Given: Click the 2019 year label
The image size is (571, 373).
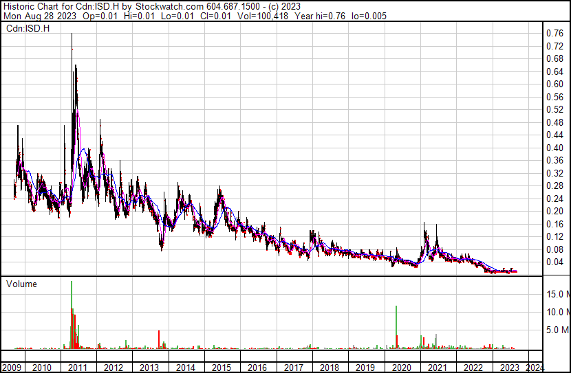Looking at the screenshot, I should (365, 368).
